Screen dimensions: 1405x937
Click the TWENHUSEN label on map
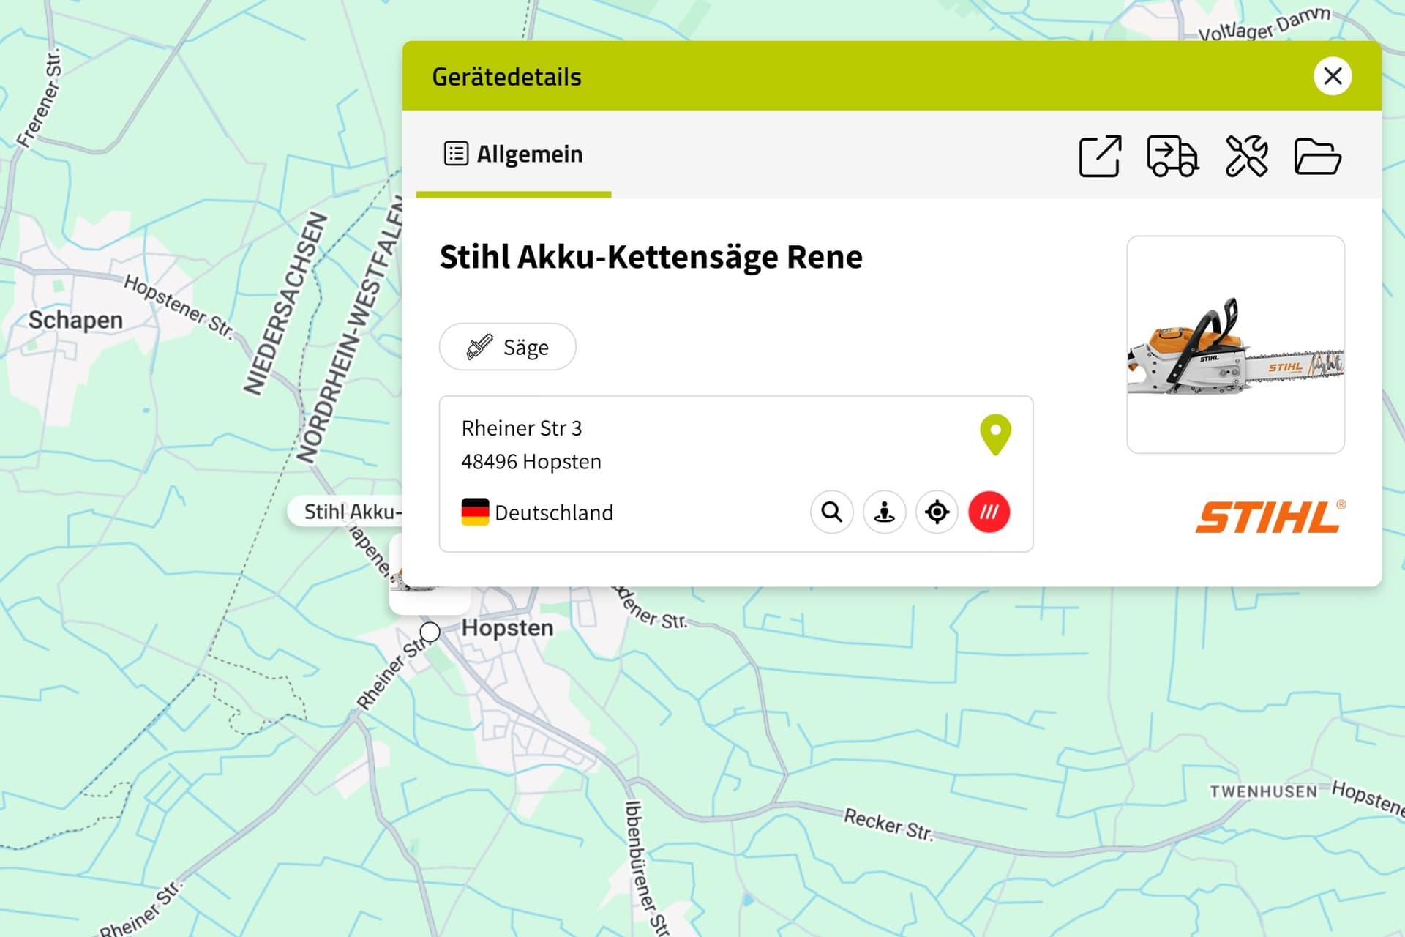1263,791
